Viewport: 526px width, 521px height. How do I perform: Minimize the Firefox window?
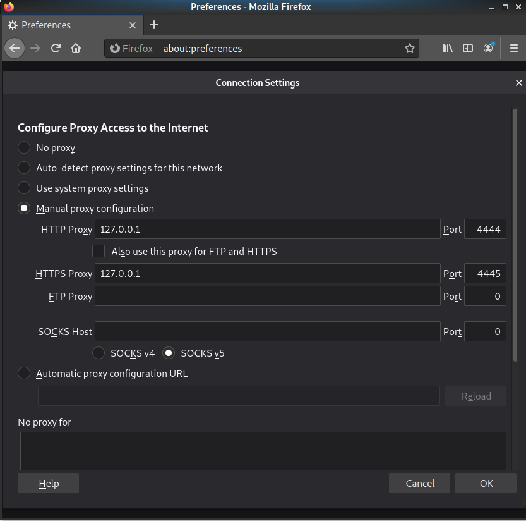[x=492, y=7]
